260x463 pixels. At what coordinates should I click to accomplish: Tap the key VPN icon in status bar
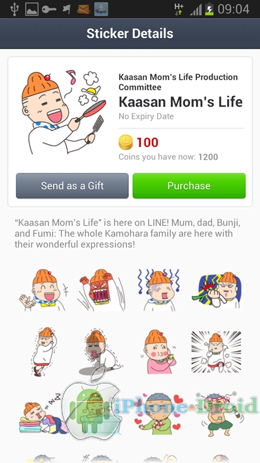49,9
